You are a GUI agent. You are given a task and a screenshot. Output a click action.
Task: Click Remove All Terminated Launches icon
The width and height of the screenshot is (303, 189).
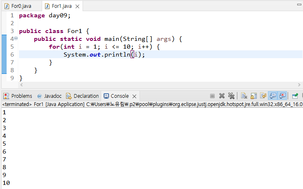click(231, 96)
